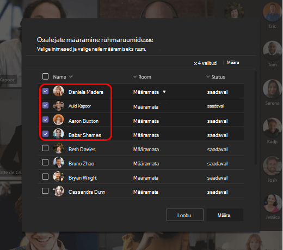Click the participant list scrollbar

[x=256, y=118]
